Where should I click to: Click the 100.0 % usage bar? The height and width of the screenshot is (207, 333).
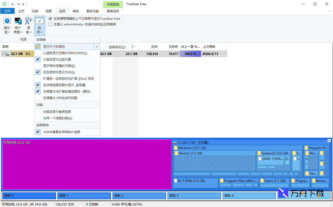(190, 54)
